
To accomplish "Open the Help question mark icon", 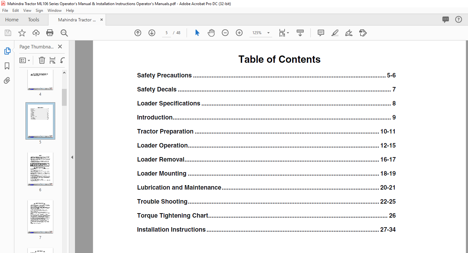I will click(458, 19).
